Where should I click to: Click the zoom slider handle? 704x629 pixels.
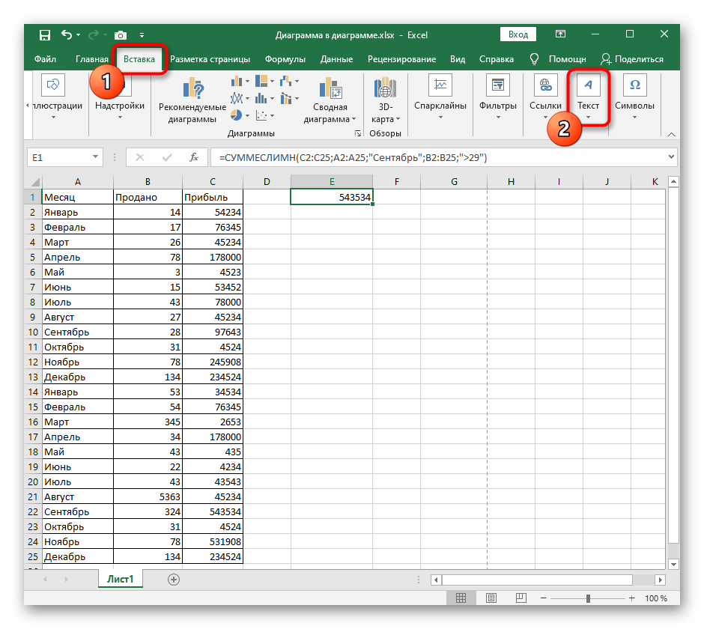(588, 598)
